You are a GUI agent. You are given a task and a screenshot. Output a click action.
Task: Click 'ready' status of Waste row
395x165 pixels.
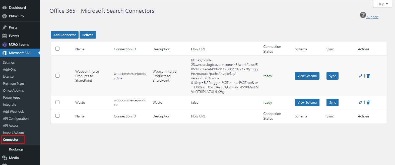tap(268, 103)
